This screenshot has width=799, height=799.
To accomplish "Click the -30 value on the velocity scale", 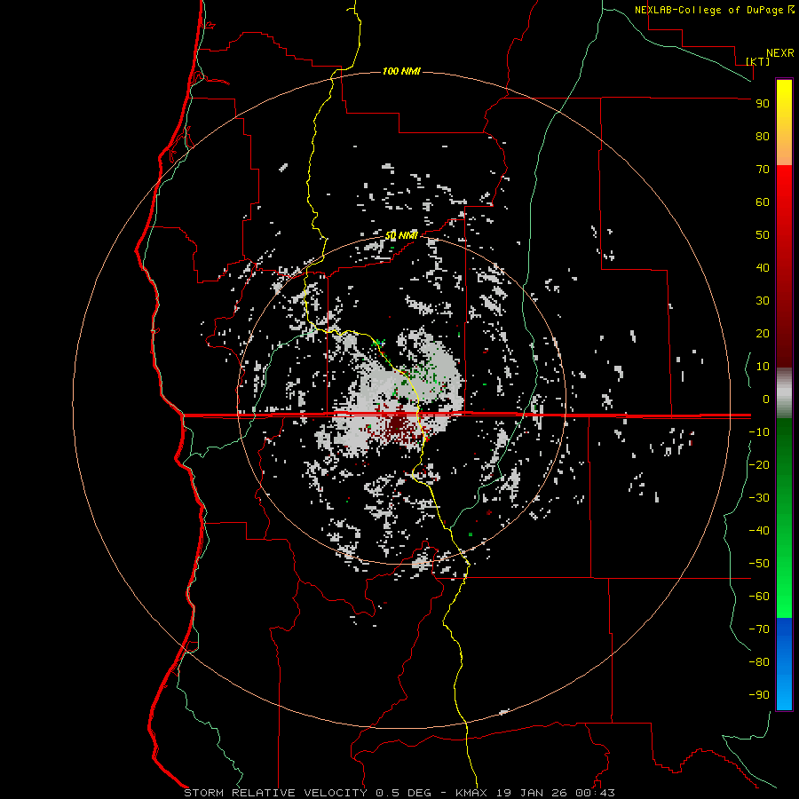I will [759, 498].
